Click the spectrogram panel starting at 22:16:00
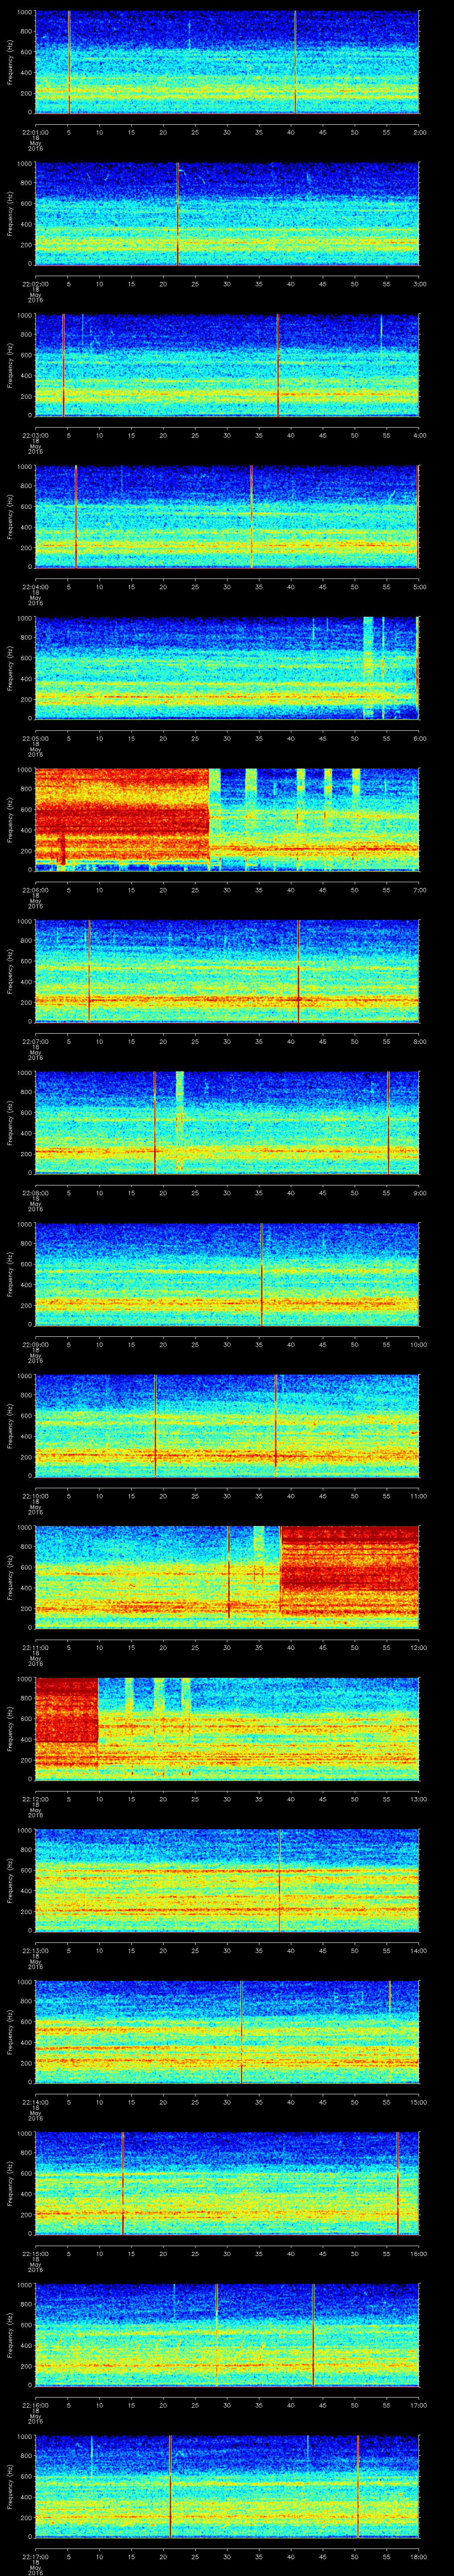The image size is (454, 2576). [227, 2334]
